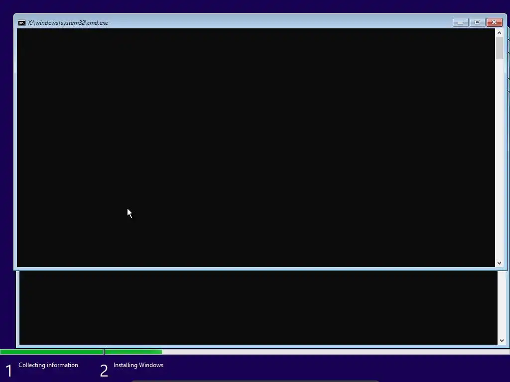The image size is (510, 382).
Task: Click the step number 2 indicator
Action: pyautogui.click(x=104, y=371)
